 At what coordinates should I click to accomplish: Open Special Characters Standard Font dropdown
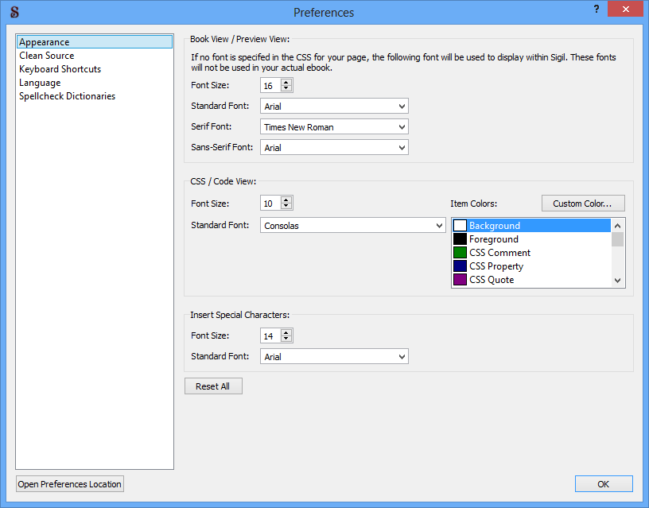tap(334, 357)
